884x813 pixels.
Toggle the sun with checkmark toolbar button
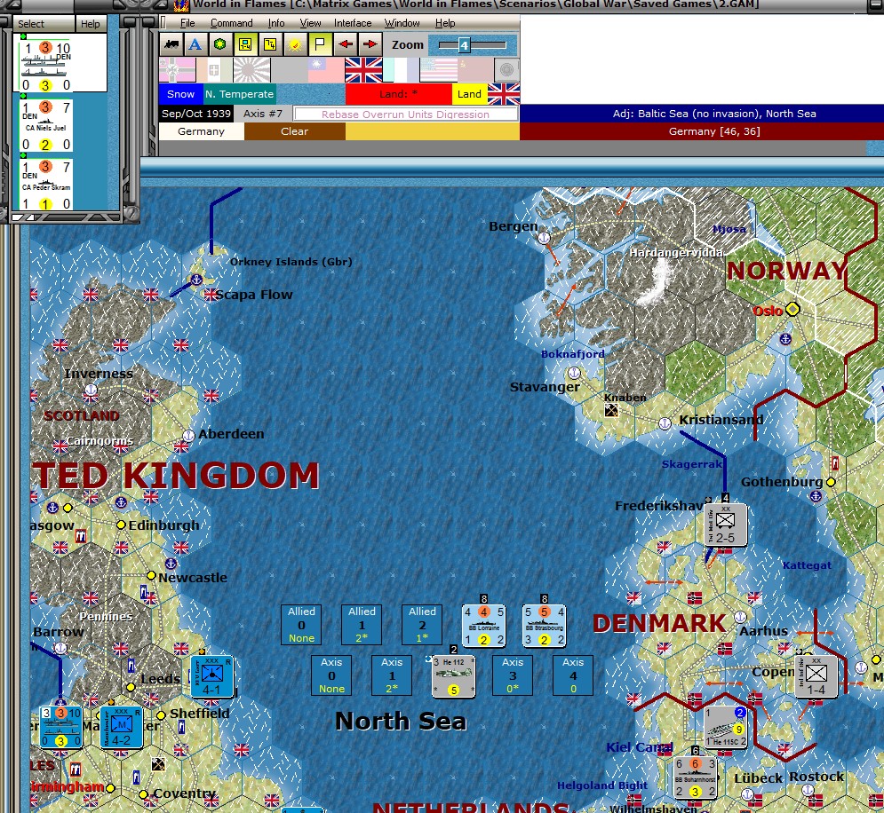(x=294, y=44)
